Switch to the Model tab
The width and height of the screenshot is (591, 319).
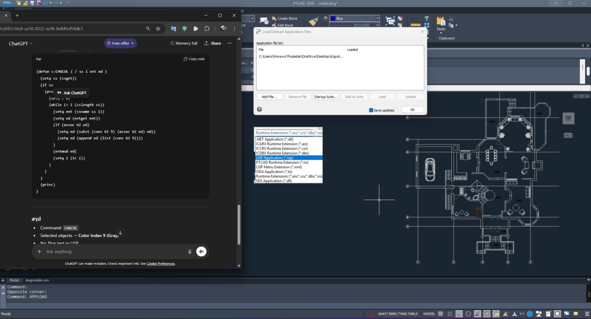[x=14, y=280]
